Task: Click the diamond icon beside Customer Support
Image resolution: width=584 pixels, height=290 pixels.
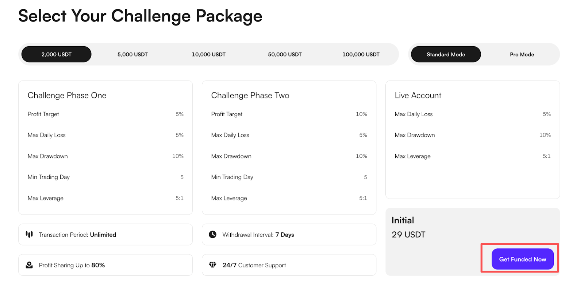Action: pos(212,264)
